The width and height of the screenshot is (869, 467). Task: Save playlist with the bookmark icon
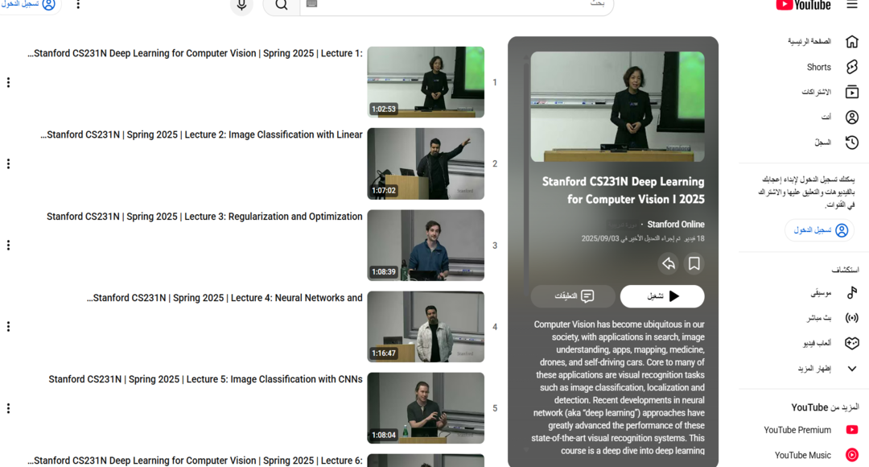click(x=694, y=263)
